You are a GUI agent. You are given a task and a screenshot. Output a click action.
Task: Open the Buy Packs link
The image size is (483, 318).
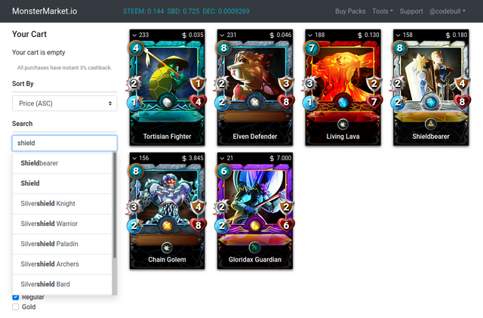pos(350,11)
